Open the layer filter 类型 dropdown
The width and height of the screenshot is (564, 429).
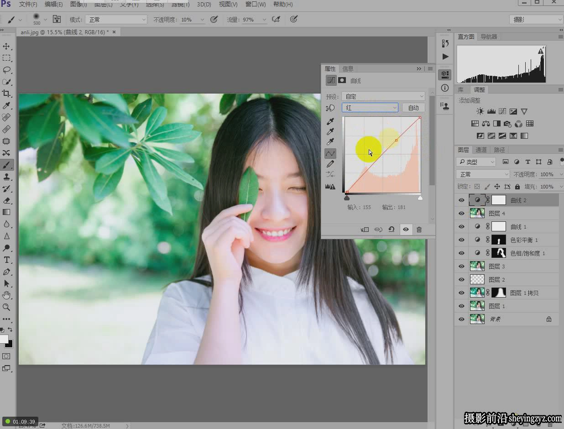point(476,162)
